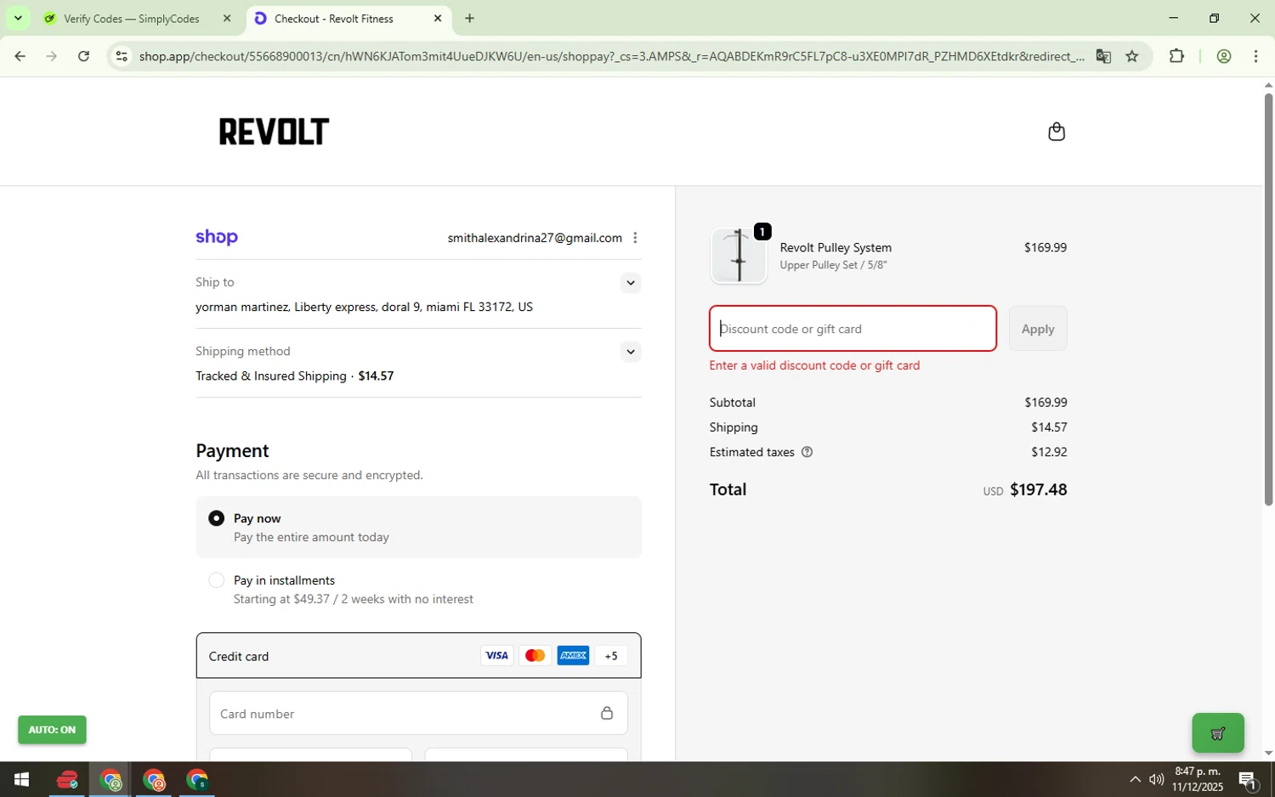Click the first Chrome taskbar icon
This screenshot has width=1275, height=797.
pyautogui.click(x=110, y=779)
